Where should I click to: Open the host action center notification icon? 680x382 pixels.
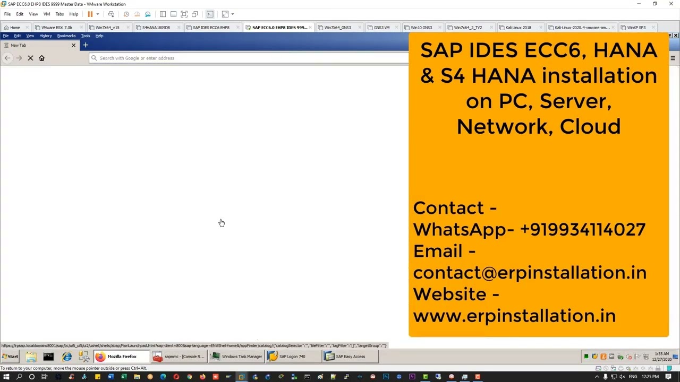pyautogui.click(x=669, y=377)
